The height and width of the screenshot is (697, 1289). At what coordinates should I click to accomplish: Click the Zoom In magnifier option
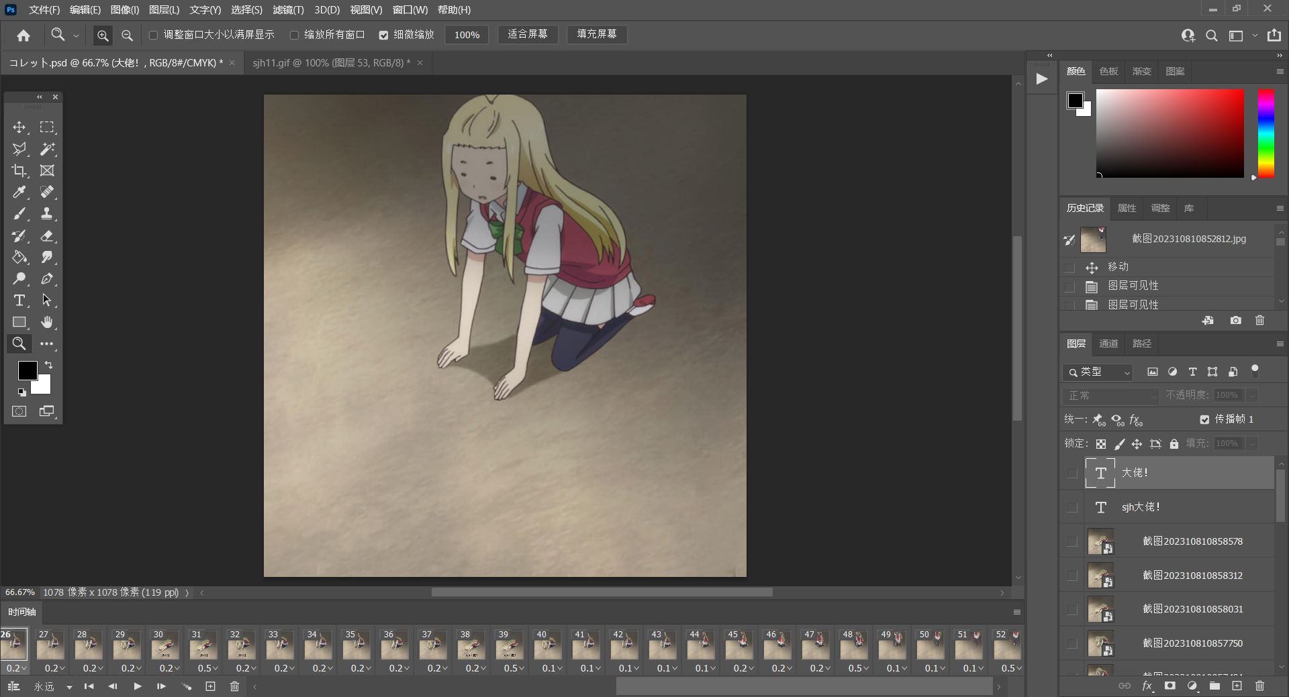click(x=103, y=36)
